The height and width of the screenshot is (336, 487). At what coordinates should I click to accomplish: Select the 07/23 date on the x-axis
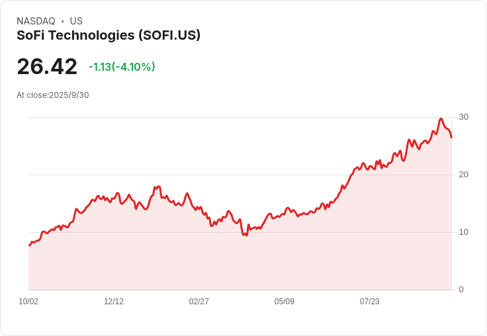[370, 302]
